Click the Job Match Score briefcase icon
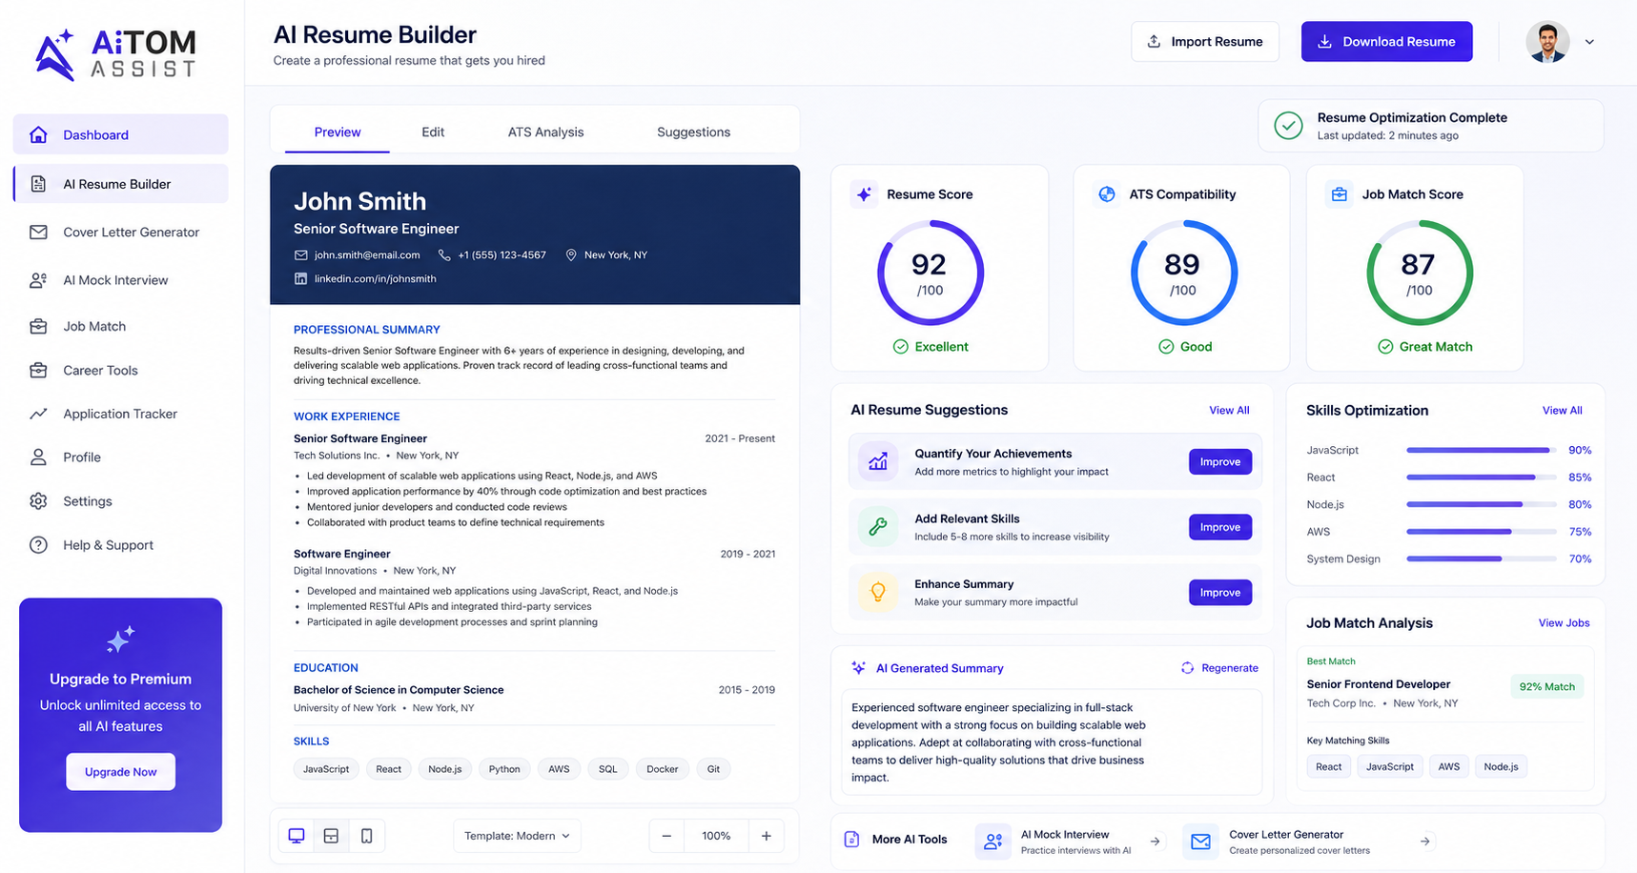This screenshot has width=1637, height=873. [x=1340, y=194]
